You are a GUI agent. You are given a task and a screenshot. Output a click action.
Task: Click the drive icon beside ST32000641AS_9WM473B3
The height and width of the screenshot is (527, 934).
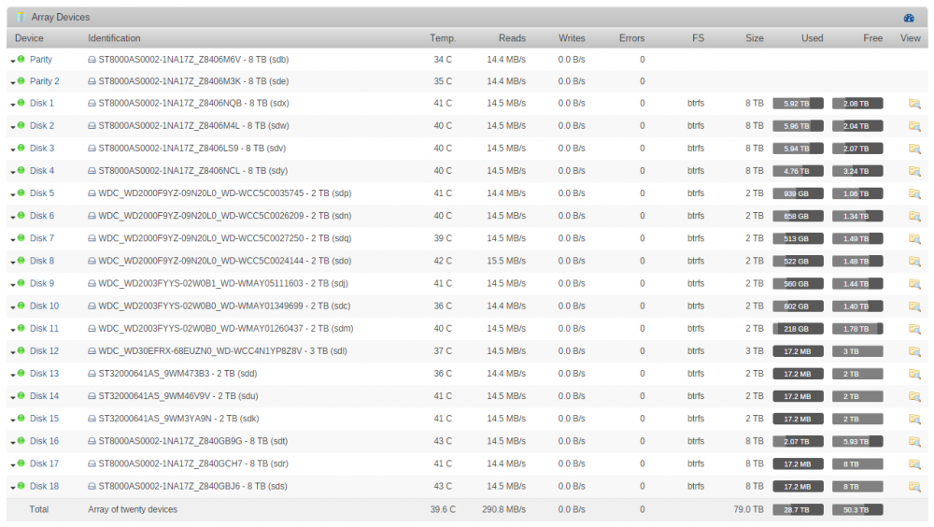(92, 374)
